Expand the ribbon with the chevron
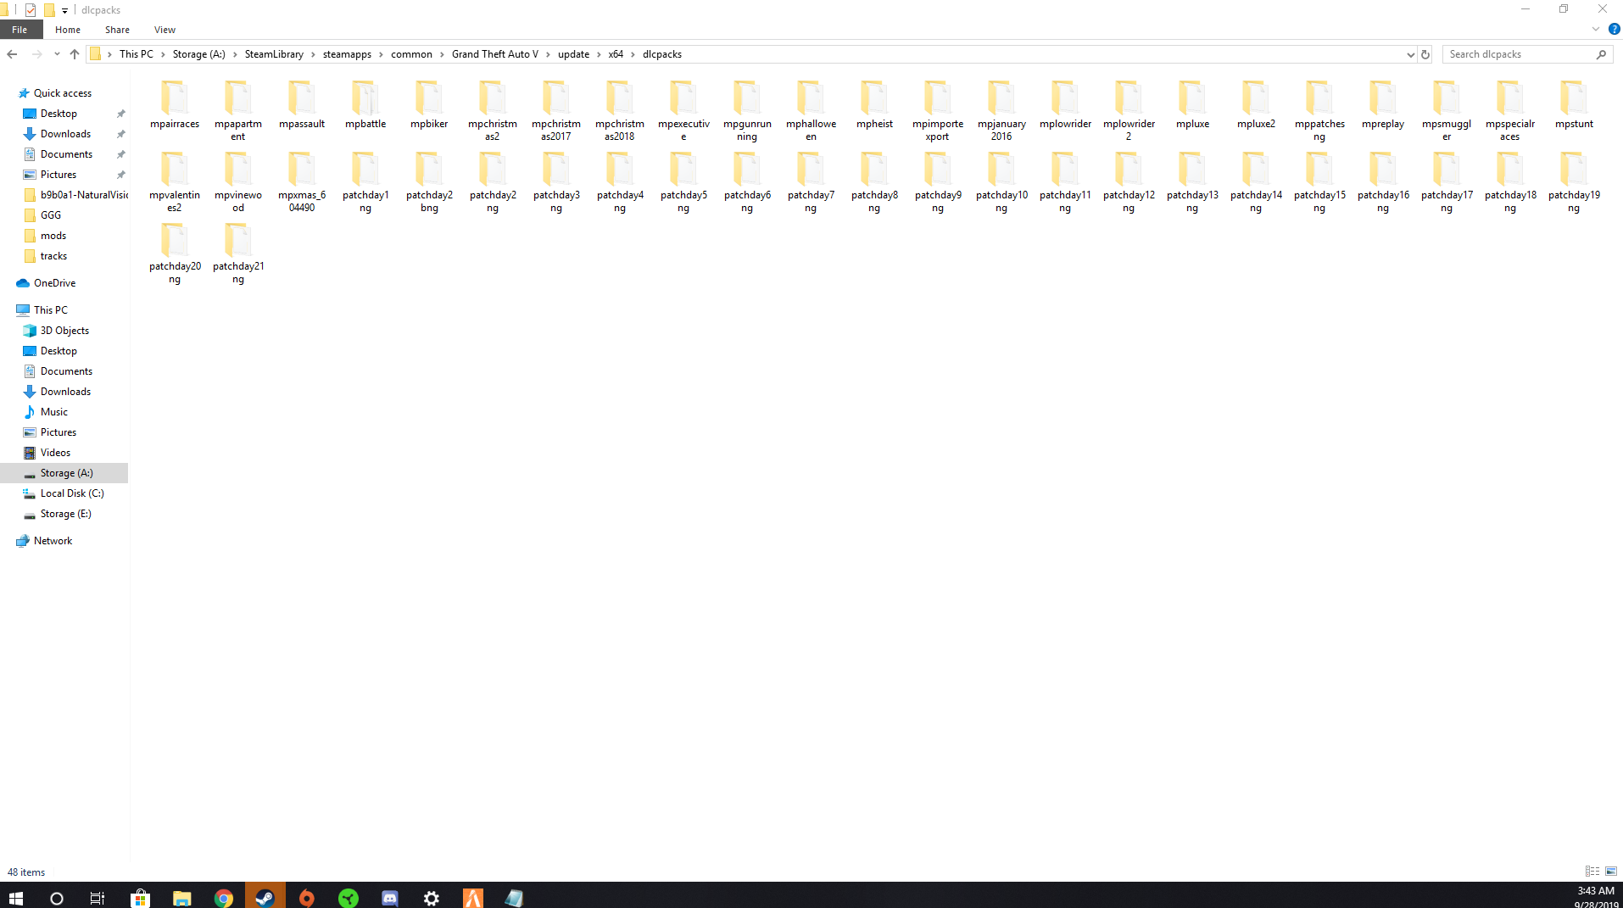 point(1595,29)
